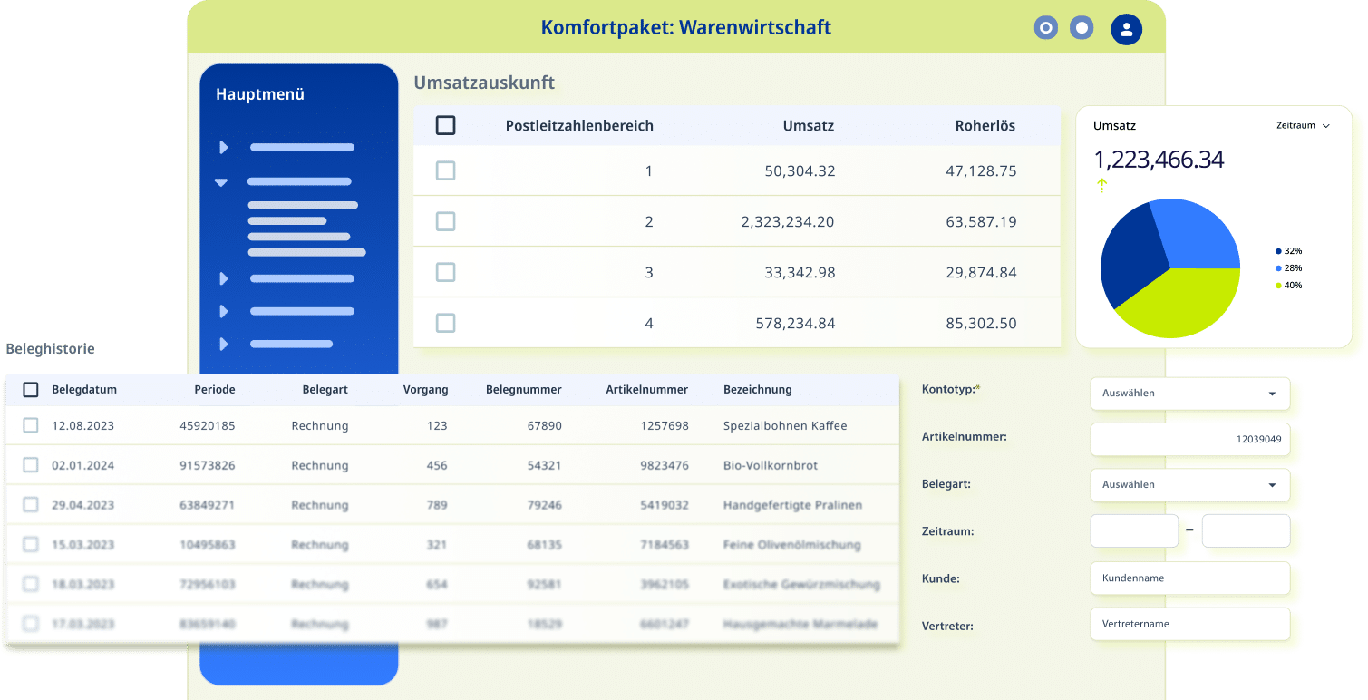Open the Kontotyp Auswählen dropdown
The height and width of the screenshot is (700, 1368).
pyautogui.click(x=1190, y=394)
